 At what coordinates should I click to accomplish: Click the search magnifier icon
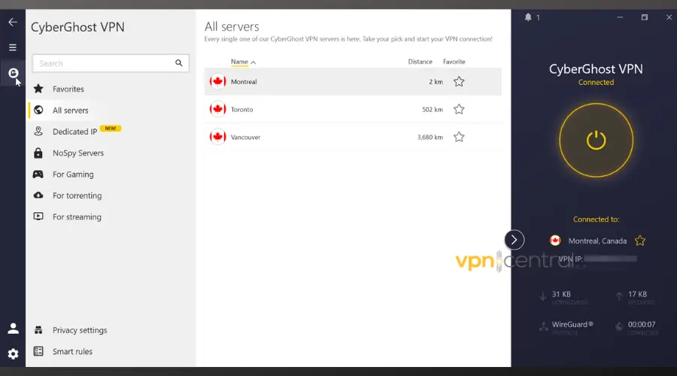pos(179,64)
